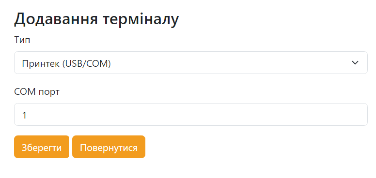Viewport: 376px width, 178px height.
Task: Show terminal type options via down arrow
Action: [x=355, y=63]
